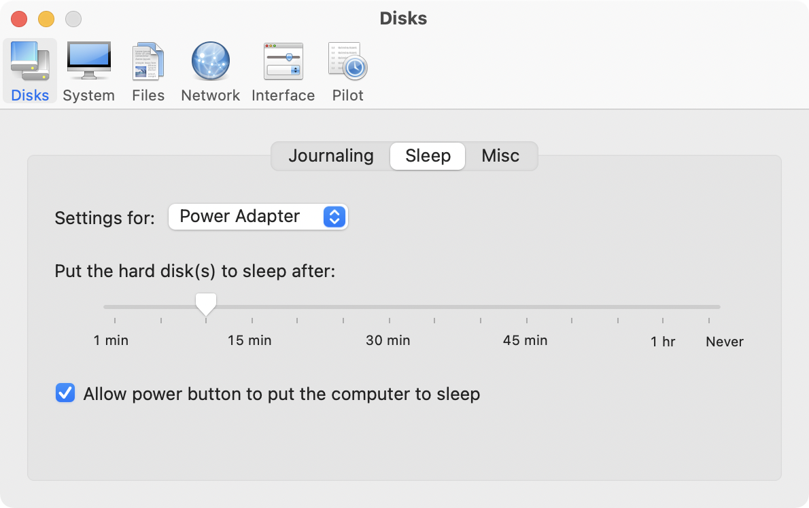Close the Disks window with red button
This screenshot has width=809, height=508.
coord(19,19)
